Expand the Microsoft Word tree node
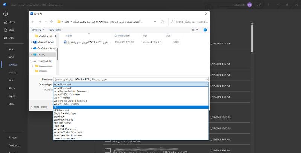This screenshot has height=153, width=301. tap(31, 42)
